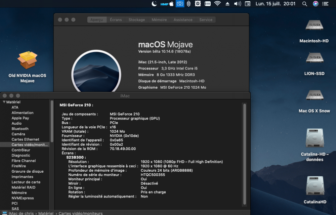The height and width of the screenshot is (215, 336).
Task: Collapse the Matériel disclosure triangle
Action: 4,102
